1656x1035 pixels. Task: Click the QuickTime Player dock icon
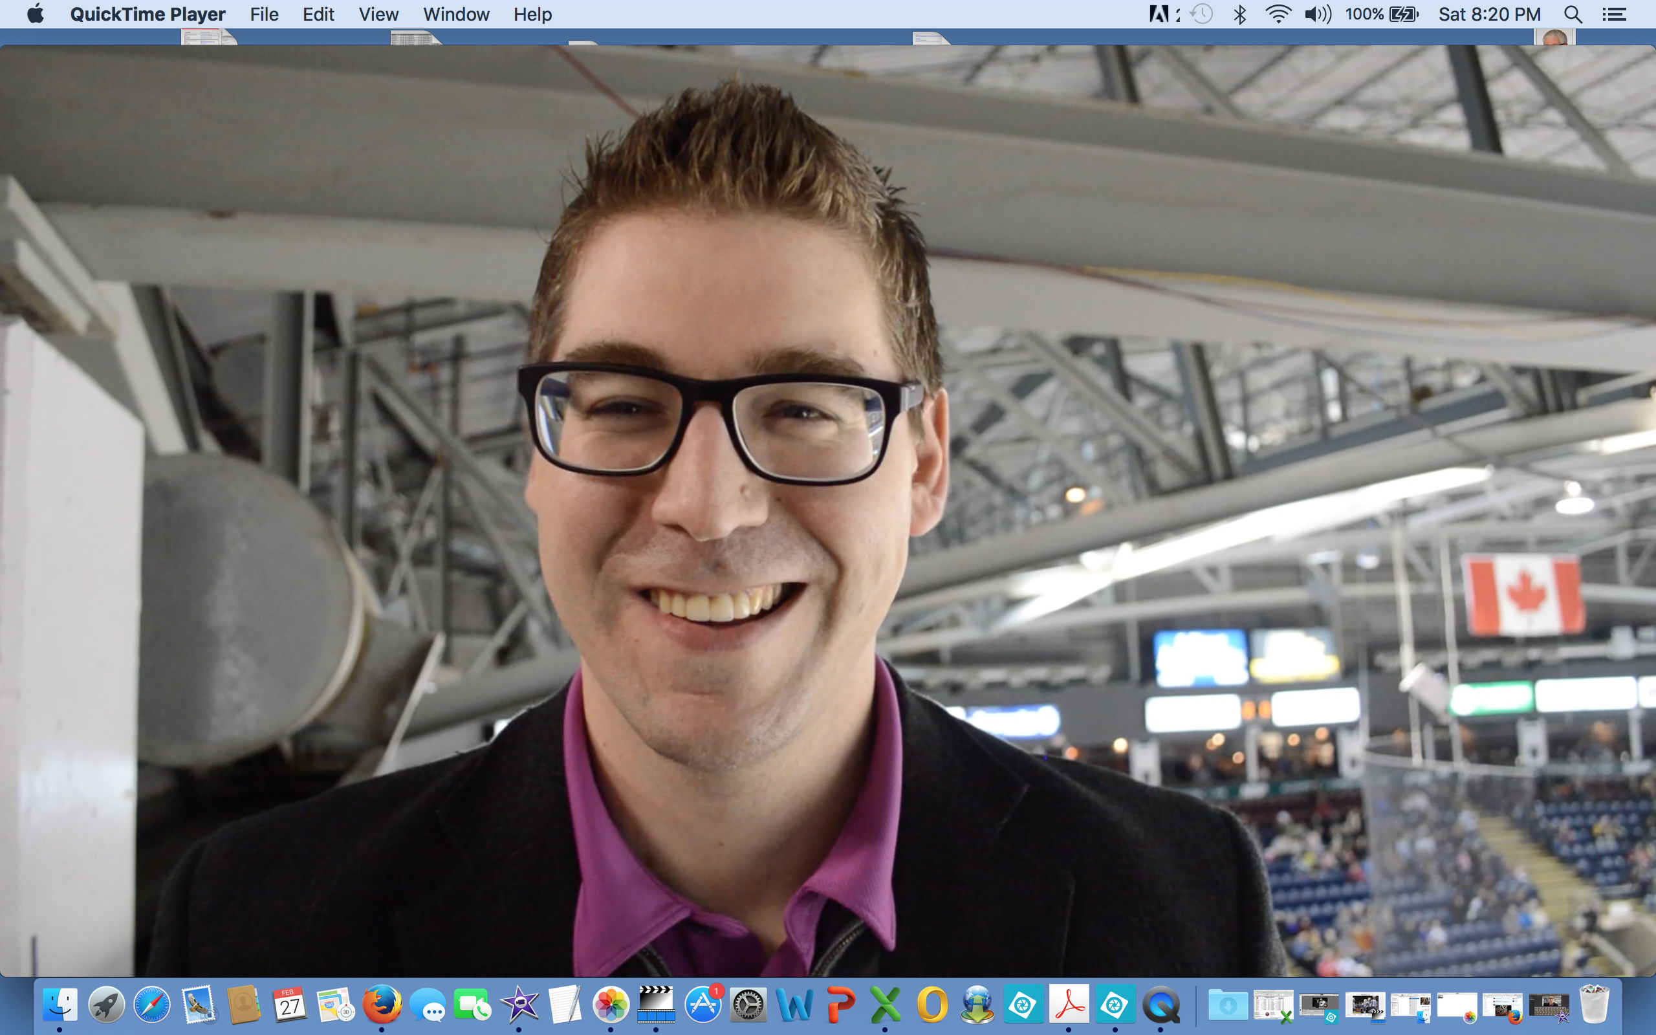pyautogui.click(x=1160, y=1005)
